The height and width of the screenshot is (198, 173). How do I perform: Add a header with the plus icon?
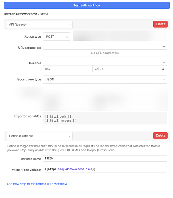[164, 62]
